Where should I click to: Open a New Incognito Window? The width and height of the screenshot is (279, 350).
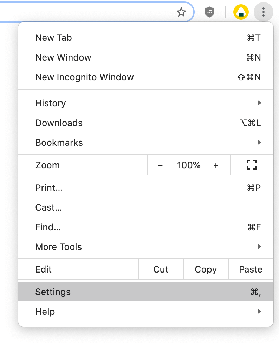[x=146, y=77]
